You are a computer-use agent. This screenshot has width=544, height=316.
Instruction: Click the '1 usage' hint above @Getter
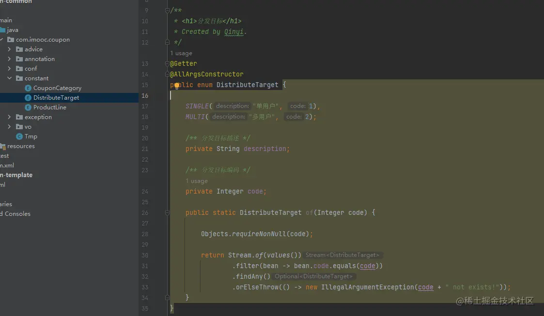(x=181, y=53)
